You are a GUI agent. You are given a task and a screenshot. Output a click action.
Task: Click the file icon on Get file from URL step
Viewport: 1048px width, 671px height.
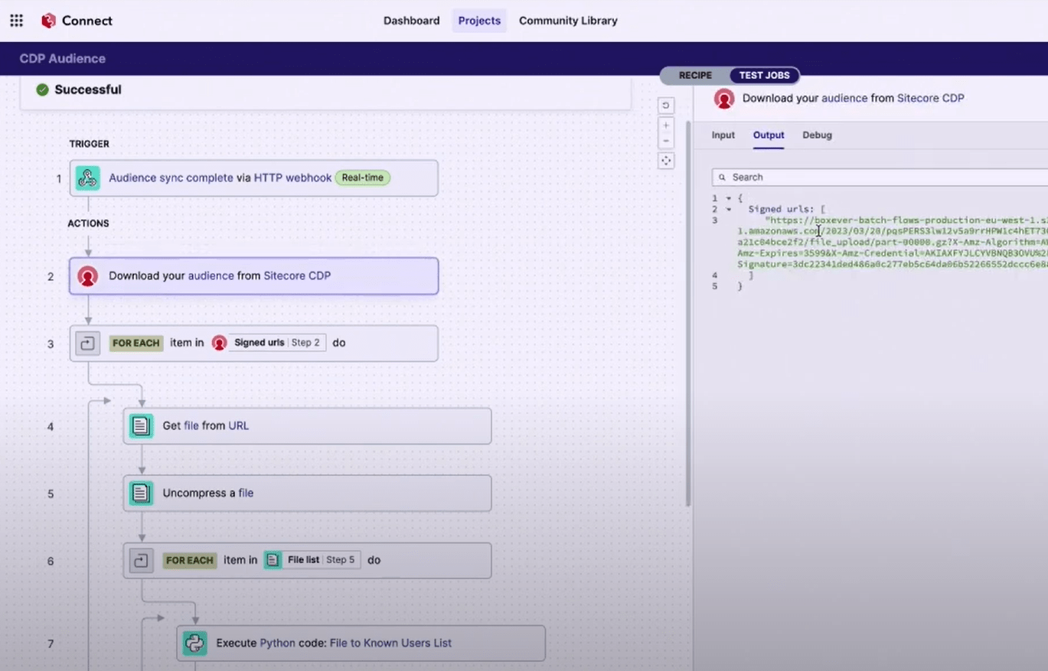coord(142,426)
